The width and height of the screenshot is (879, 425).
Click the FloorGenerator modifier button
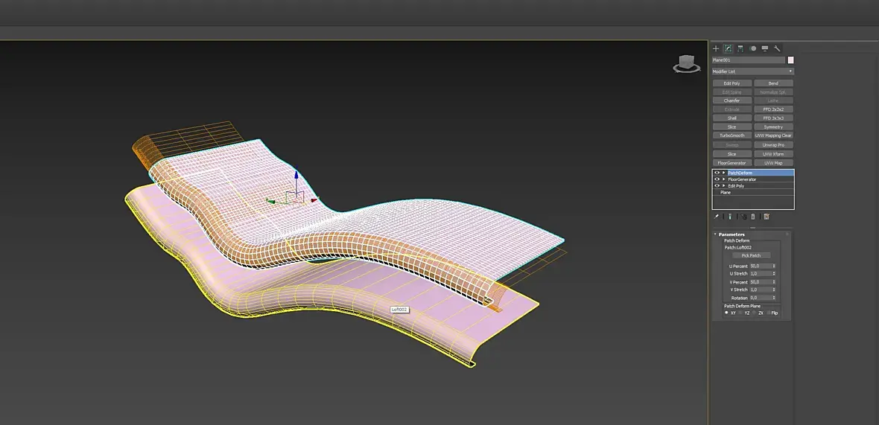click(x=732, y=163)
